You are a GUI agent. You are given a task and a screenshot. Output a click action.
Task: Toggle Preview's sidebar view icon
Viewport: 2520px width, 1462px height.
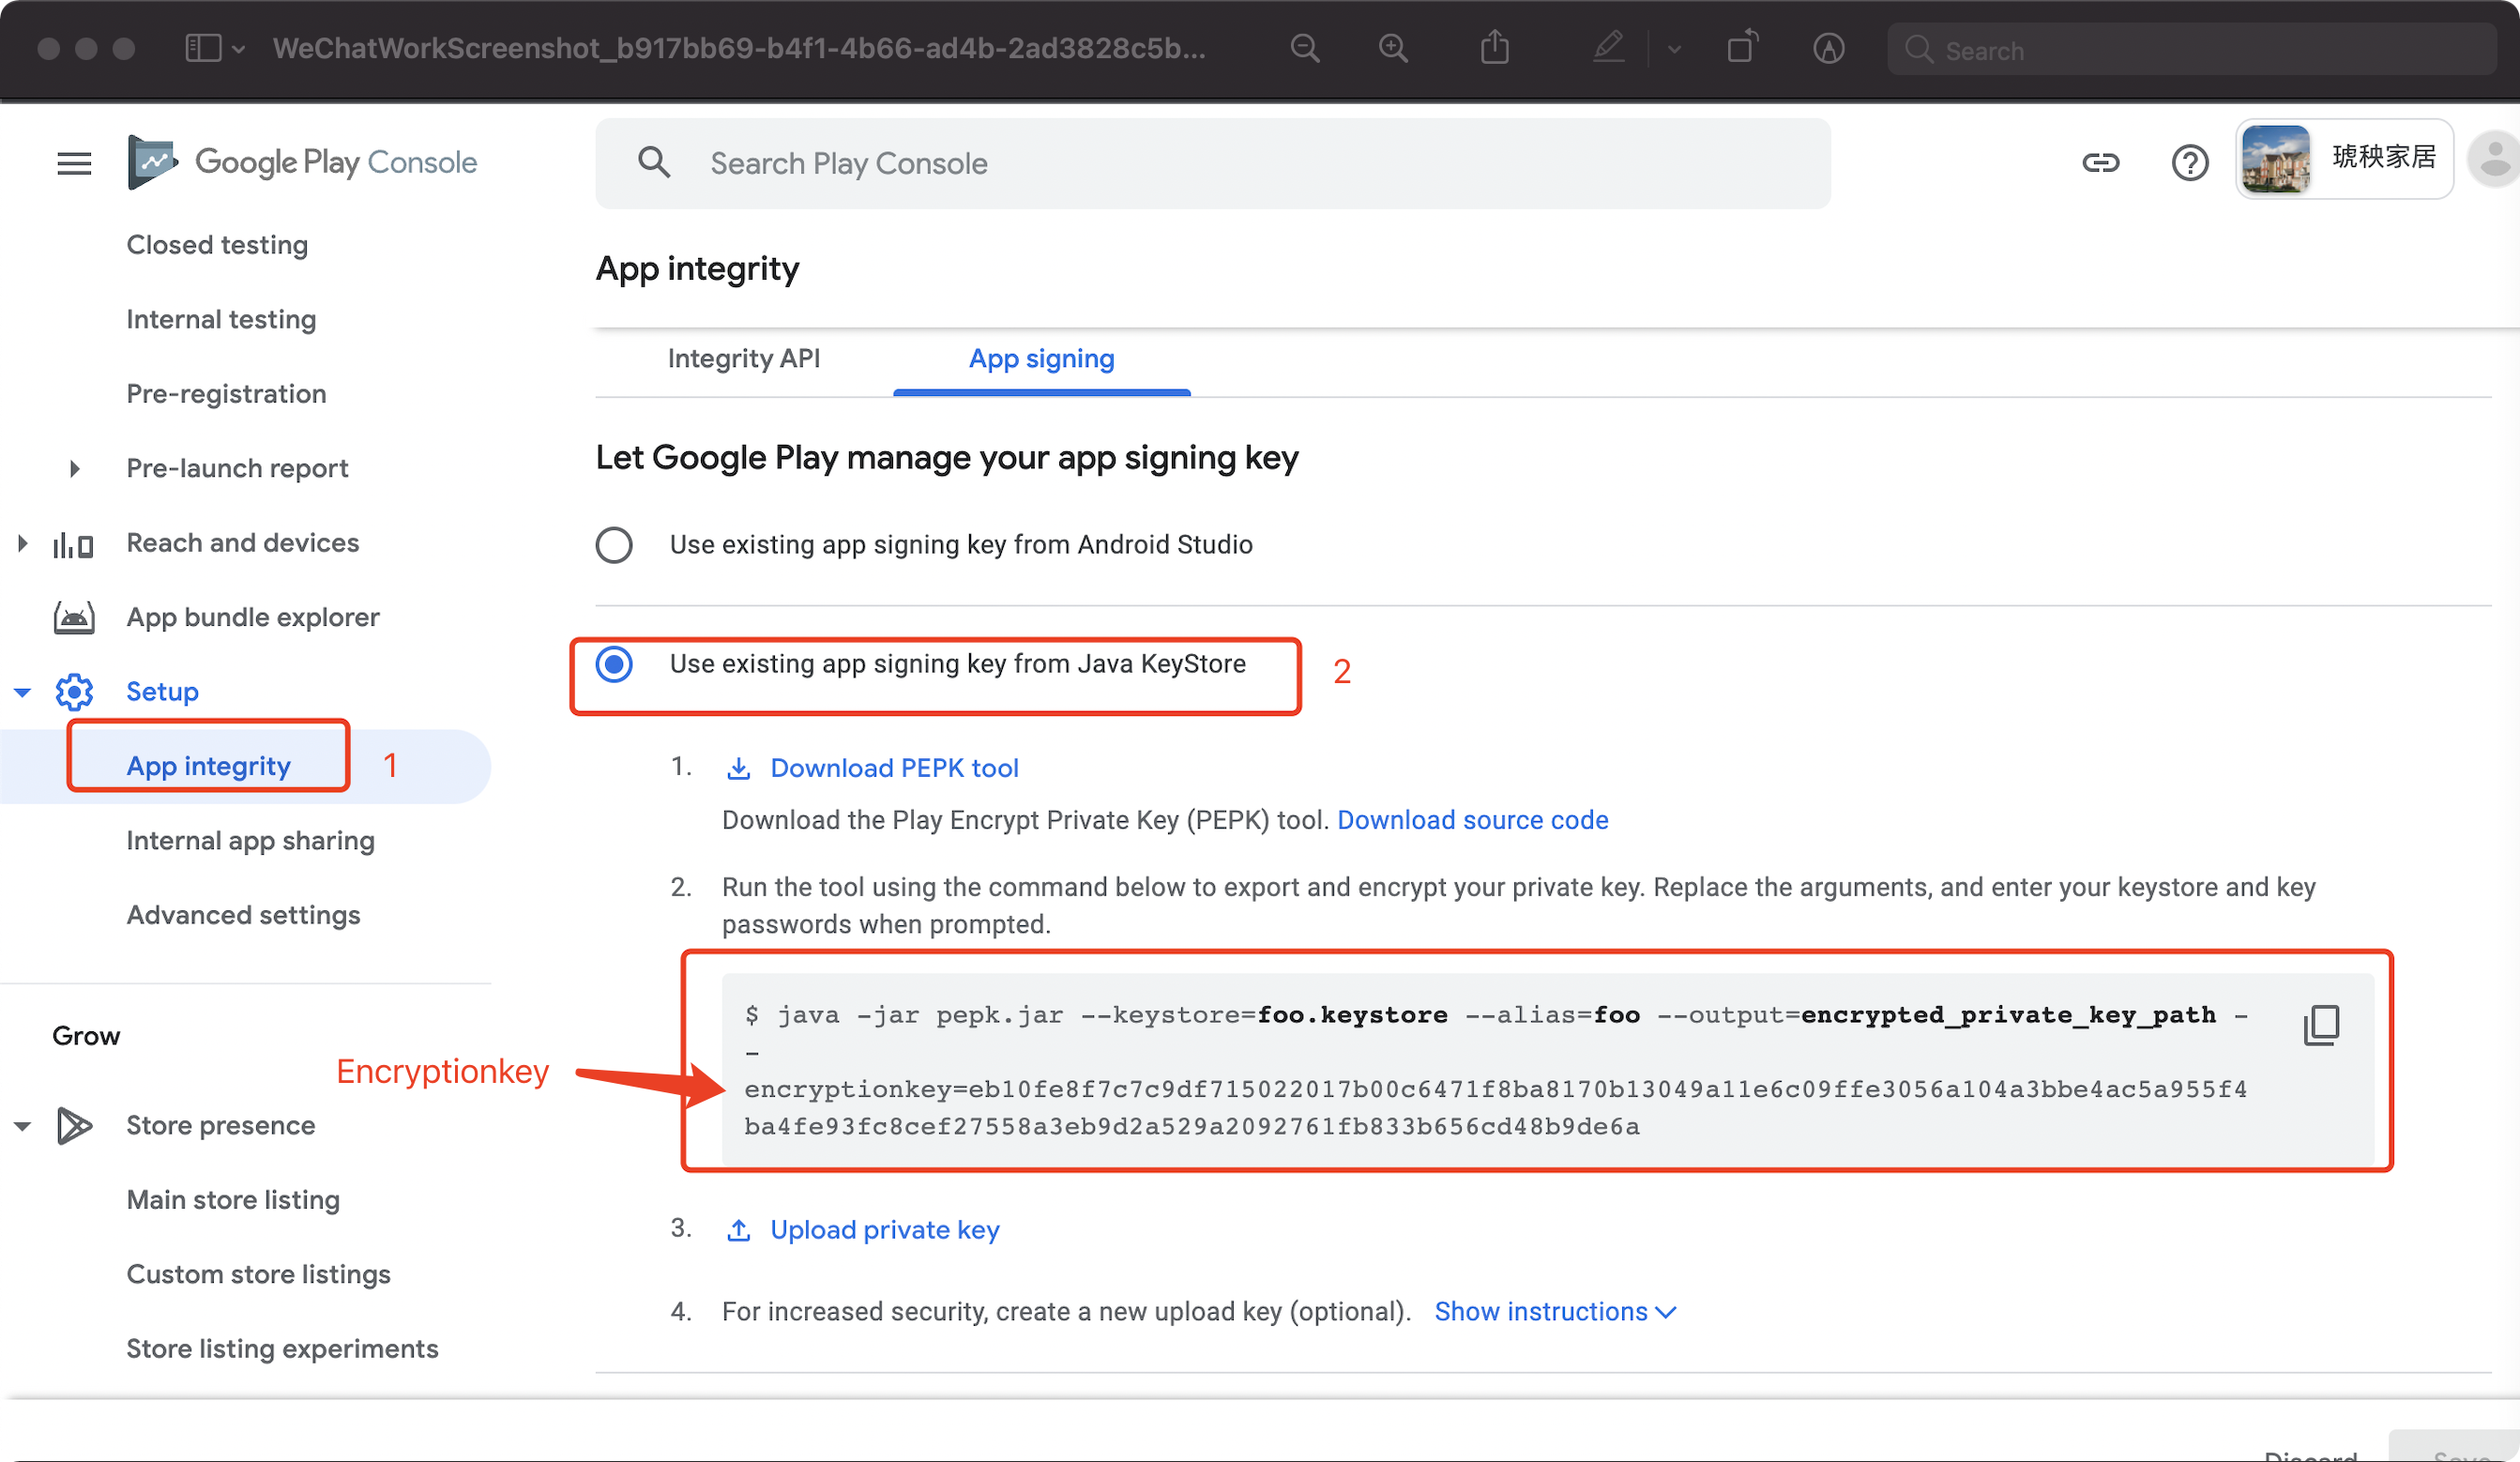(203, 48)
